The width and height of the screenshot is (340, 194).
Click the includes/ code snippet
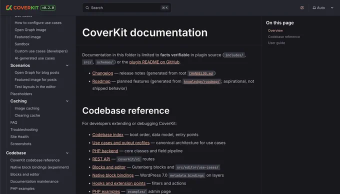234,55
